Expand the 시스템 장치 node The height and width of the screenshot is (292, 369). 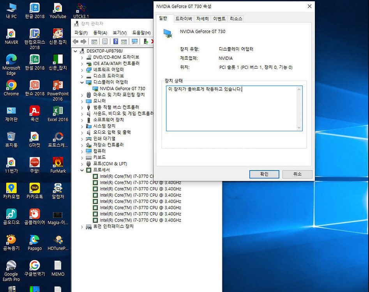(x=82, y=126)
